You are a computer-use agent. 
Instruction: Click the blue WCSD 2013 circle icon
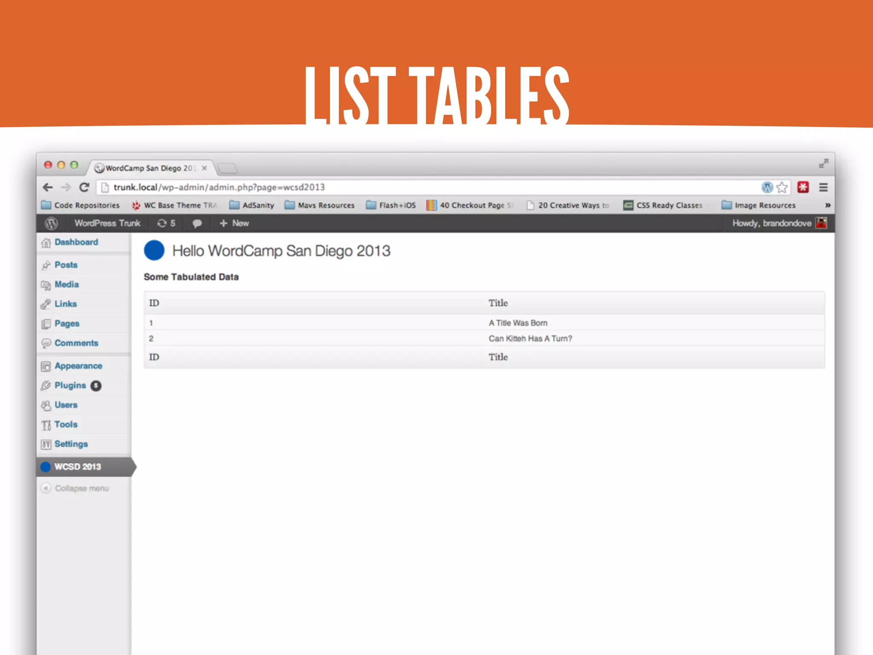(46, 467)
